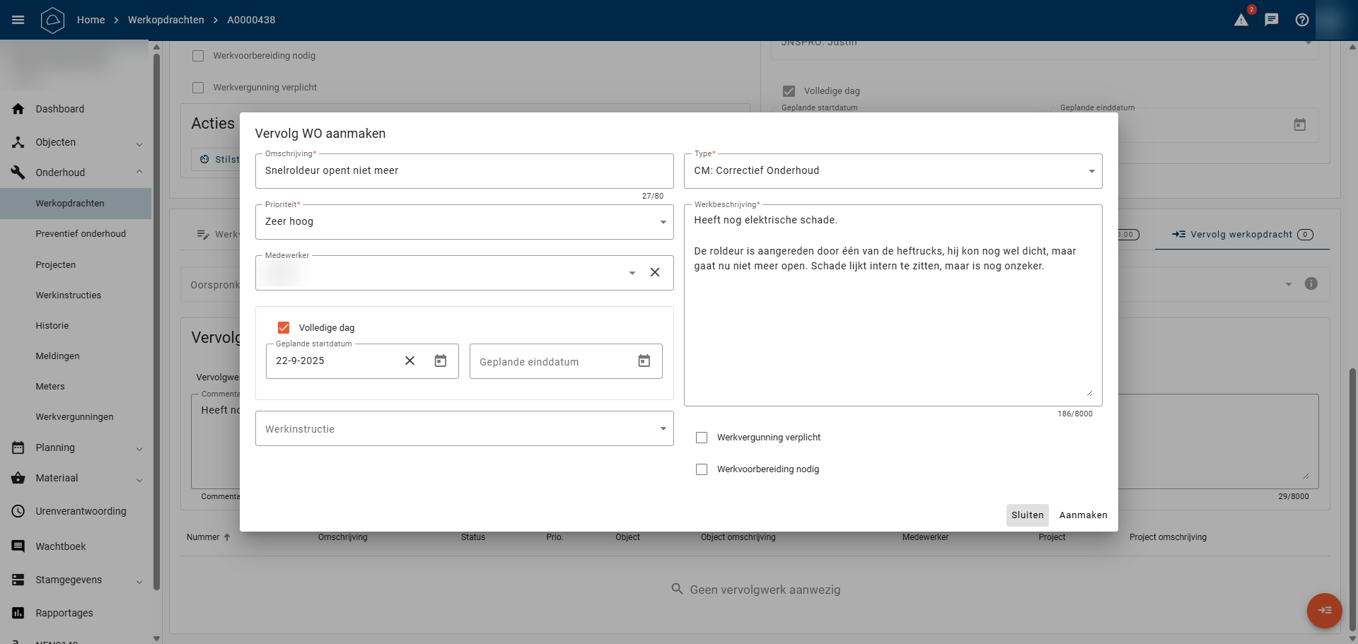
Task: Open the hamburger navigation menu
Action: [x=18, y=20]
